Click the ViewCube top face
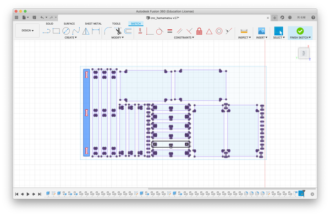330x216 pixels. tap(304, 53)
